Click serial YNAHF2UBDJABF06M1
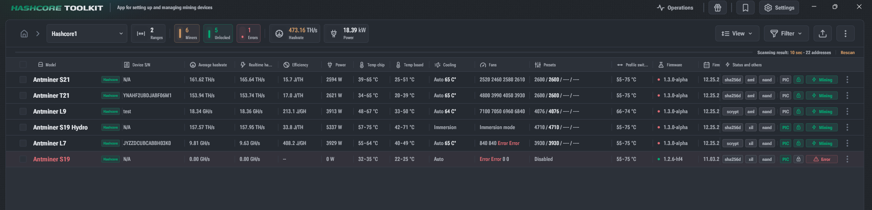This screenshot has height=210, width=872. (147, 95)
